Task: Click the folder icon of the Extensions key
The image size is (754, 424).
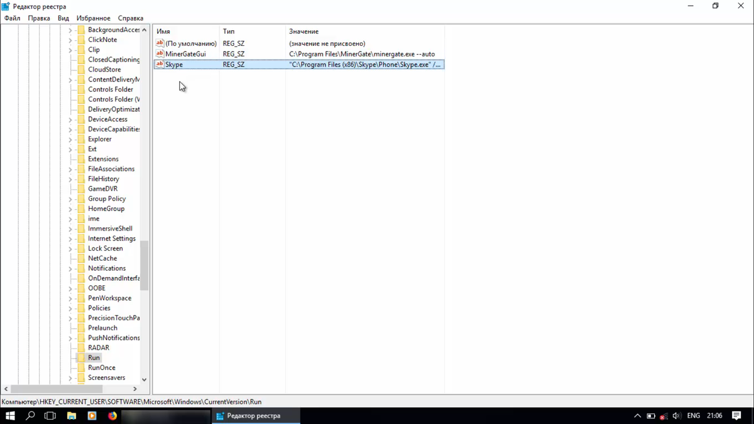Action: click(80, 159)
